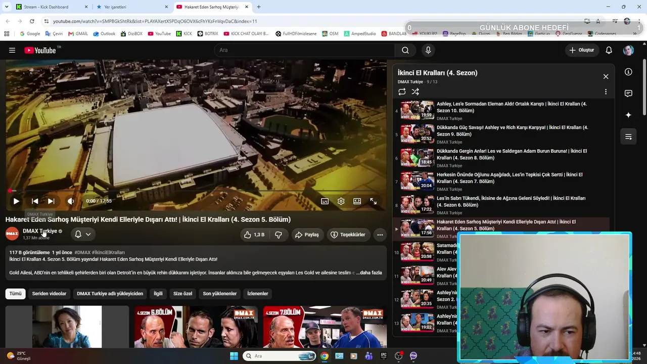Open the YouTube account avatar menu

pos(628,50)
